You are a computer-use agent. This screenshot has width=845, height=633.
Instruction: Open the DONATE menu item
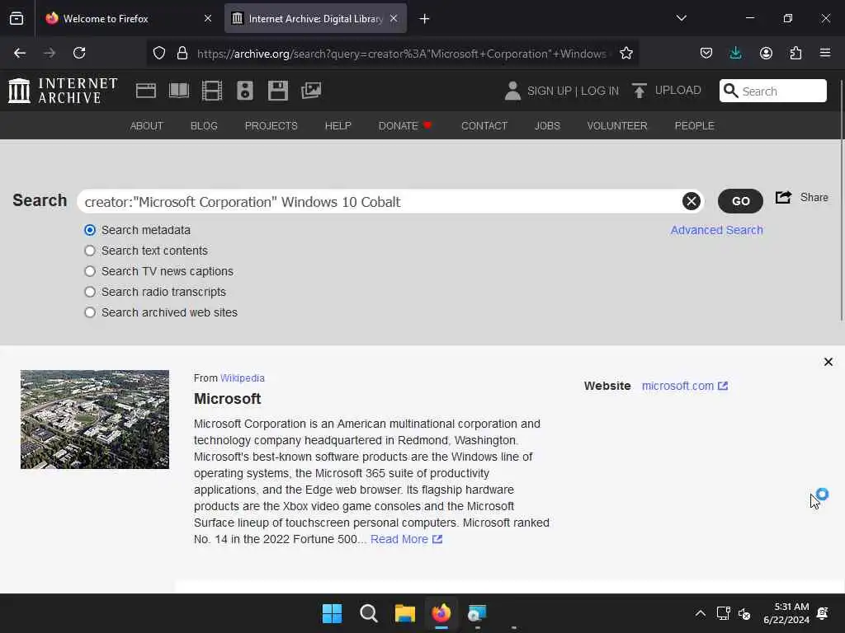(x=404, y=126)
